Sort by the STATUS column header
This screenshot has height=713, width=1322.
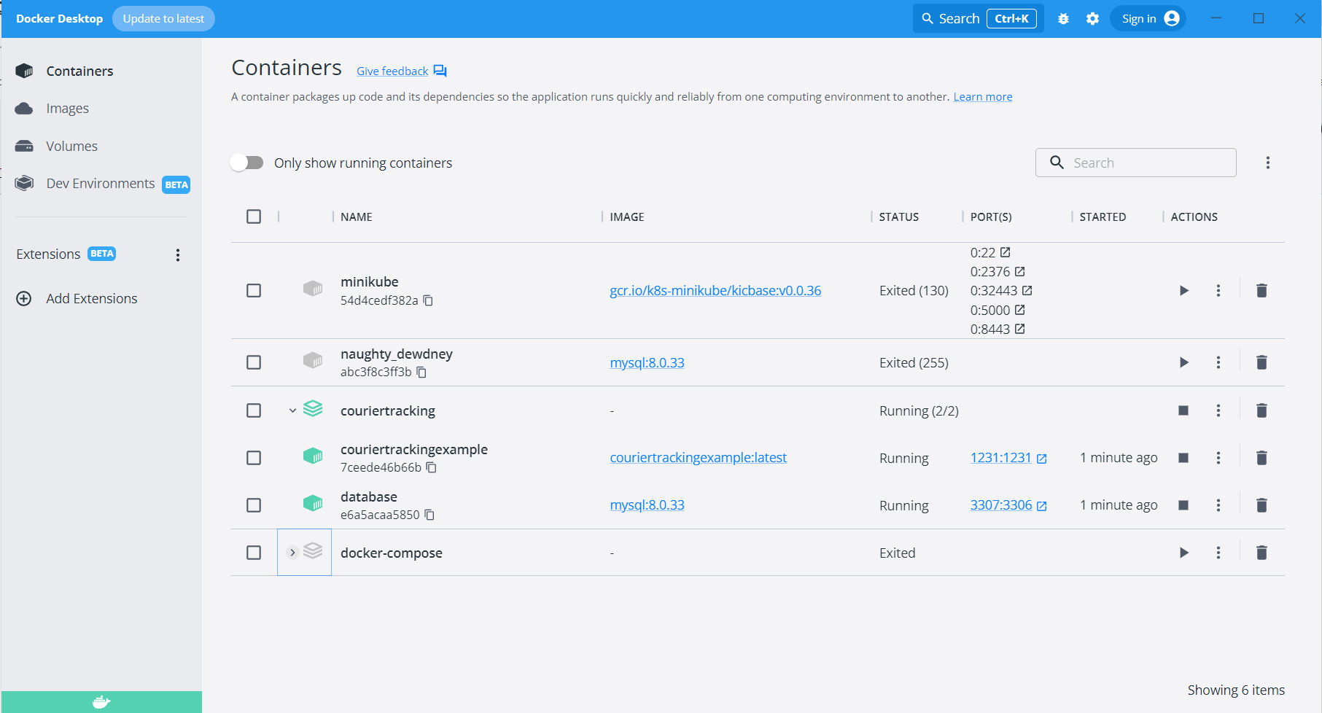pos(898,217)
